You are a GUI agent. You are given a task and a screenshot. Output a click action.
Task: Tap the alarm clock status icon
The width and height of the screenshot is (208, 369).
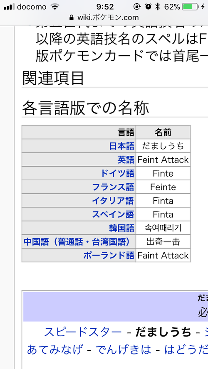coord(148,7)
